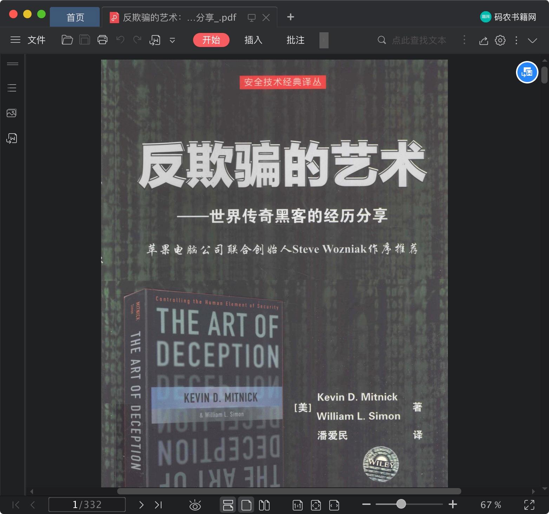The width and height of the screenshot is (549, 514).
Task: Enable continuous scrolling view
Action: (x=228, y=505)
